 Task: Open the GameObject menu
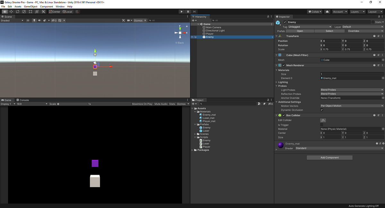pyautogui.click(x=30, y=6)
